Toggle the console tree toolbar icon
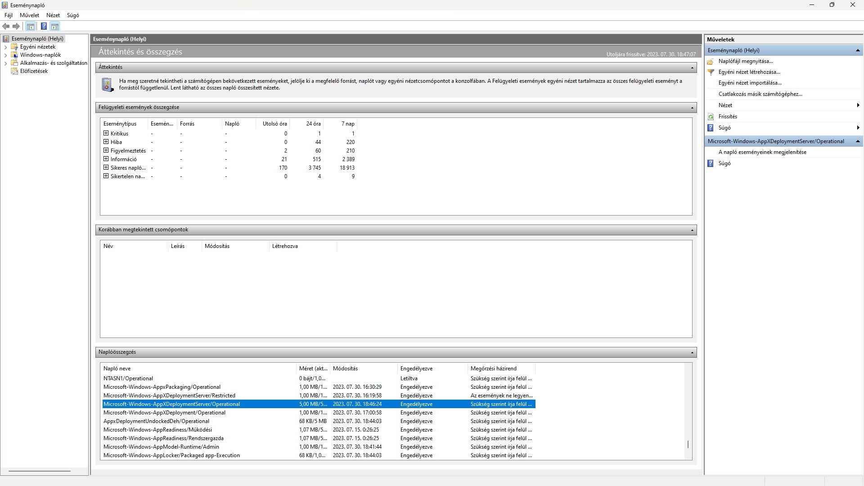 [31, 26]
